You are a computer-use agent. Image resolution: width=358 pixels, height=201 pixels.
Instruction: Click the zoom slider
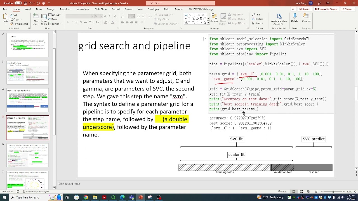[x=333, y=192]
